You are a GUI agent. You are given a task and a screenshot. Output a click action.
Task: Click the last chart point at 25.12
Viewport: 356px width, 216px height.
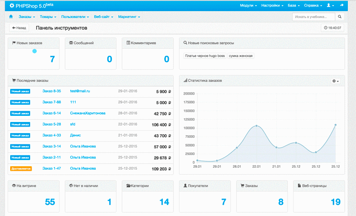336,125
